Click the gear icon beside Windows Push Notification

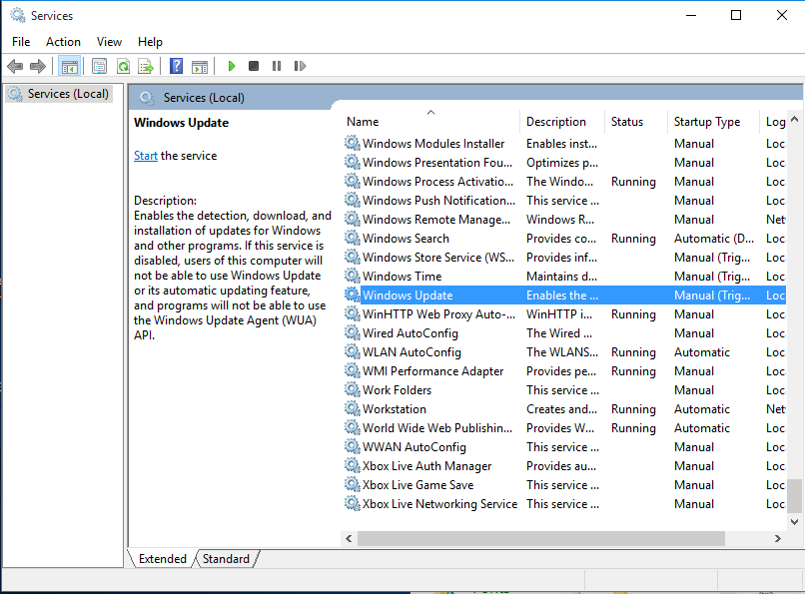click(x=353, y=200)
